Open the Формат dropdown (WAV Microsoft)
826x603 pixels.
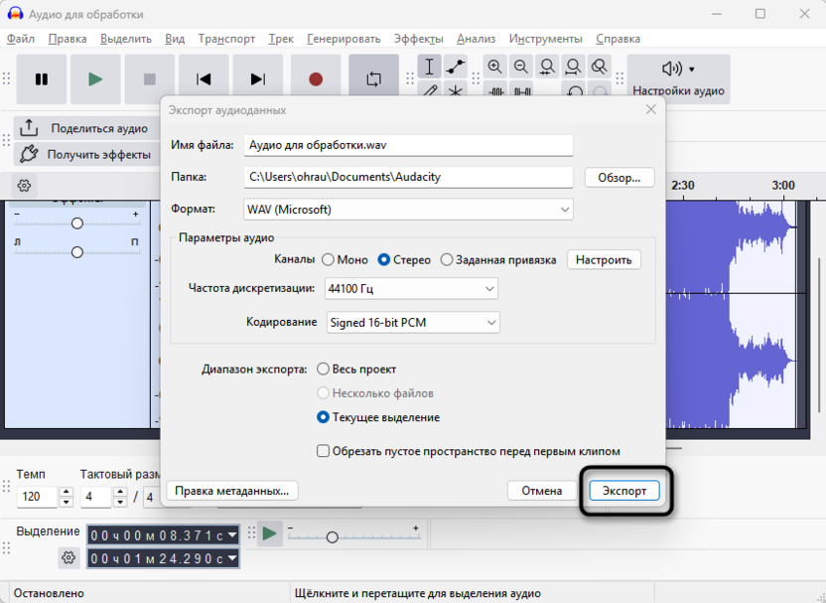(408, 210)
